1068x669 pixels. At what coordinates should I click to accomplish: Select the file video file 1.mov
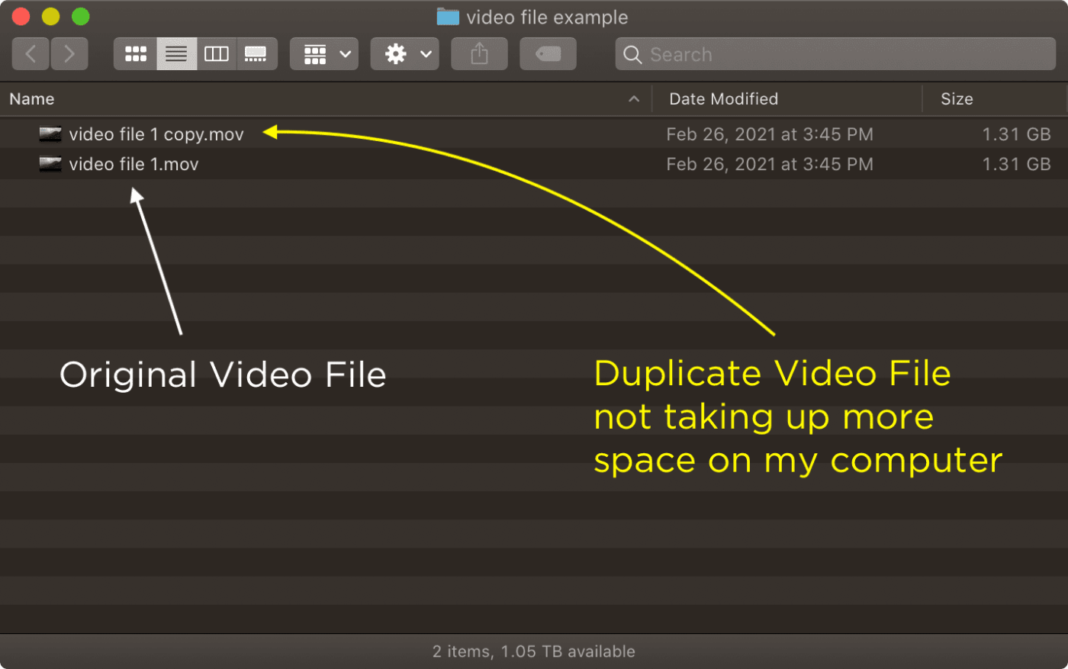(133, 164)
